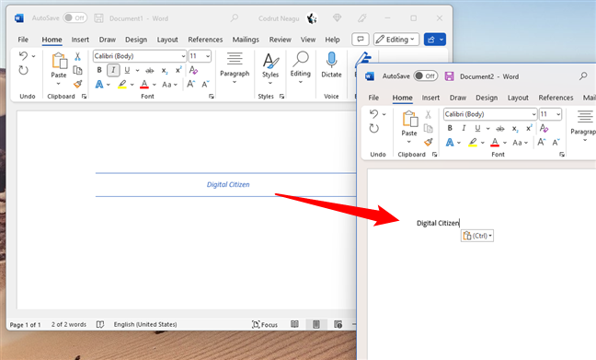Screen dimensions: 596x360
Task: Click the Redo icon in Document2 window
Action: [x=374, y=128]
